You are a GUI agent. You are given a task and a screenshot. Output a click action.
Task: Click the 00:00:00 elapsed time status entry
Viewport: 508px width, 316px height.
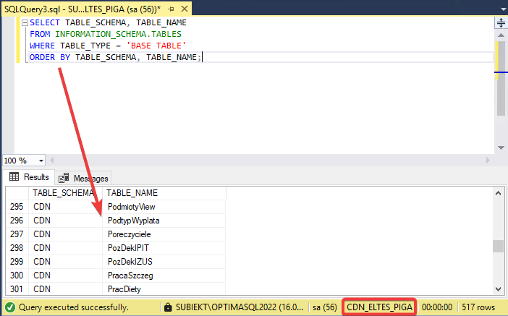point(437,307)
